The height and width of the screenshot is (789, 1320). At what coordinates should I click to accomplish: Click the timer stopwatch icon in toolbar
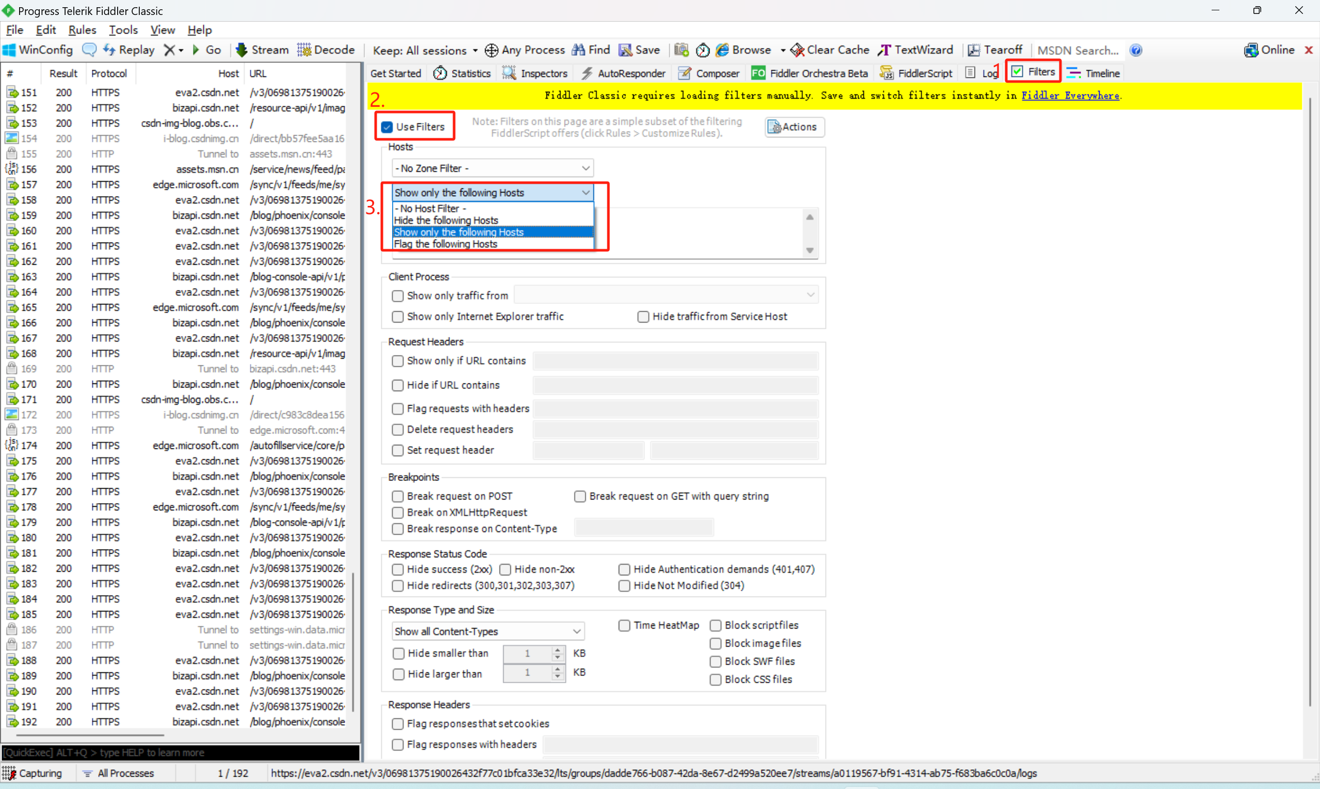(703, 50)
